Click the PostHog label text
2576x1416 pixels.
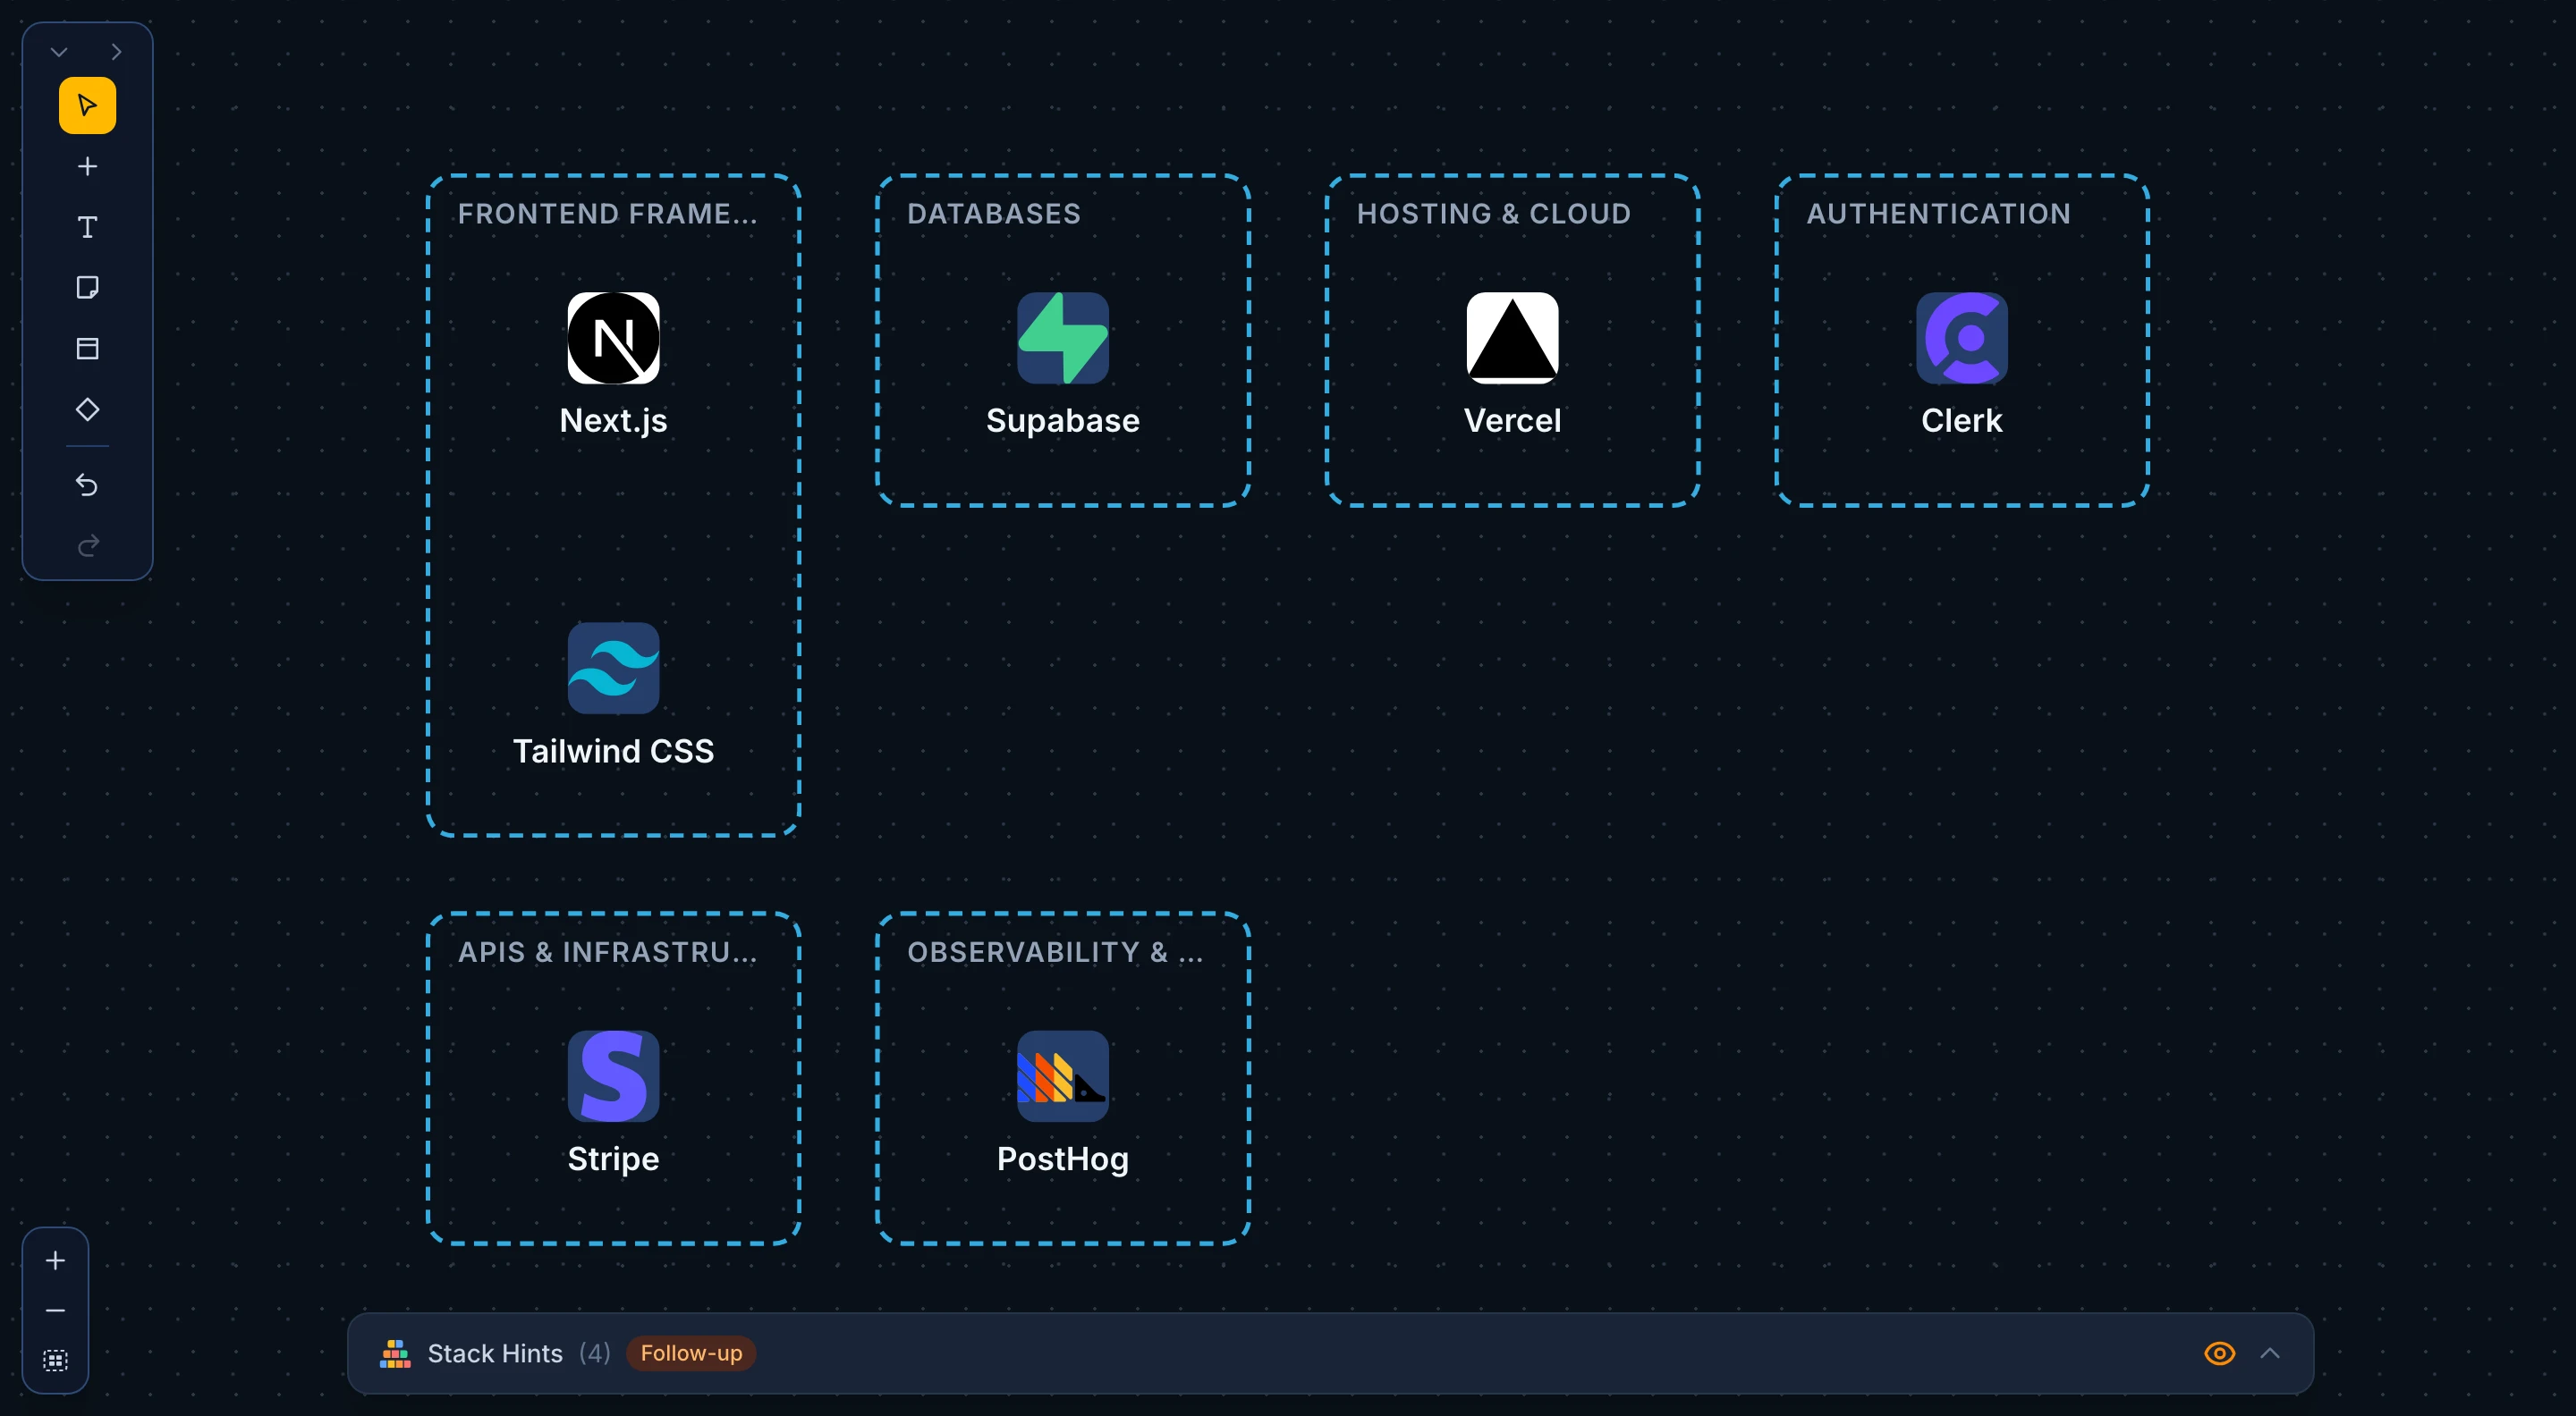pos(1062,1159)
